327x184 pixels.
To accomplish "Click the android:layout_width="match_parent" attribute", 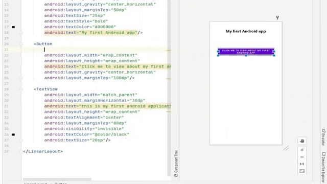I will 90,95.
